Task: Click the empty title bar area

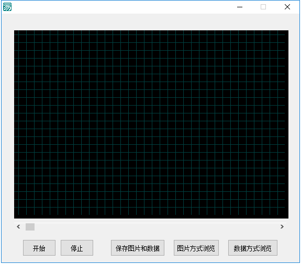Action: pyautogui.click(x=123, y=7)
